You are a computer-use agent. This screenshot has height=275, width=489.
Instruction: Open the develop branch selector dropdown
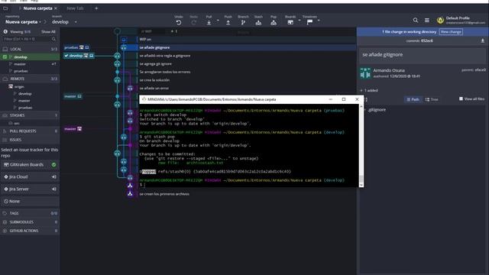pyautogui.click(x=64, y=22)
